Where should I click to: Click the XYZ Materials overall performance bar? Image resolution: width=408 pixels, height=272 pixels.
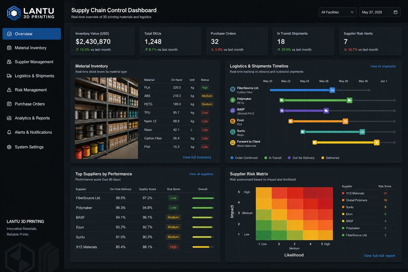point(203,247)
